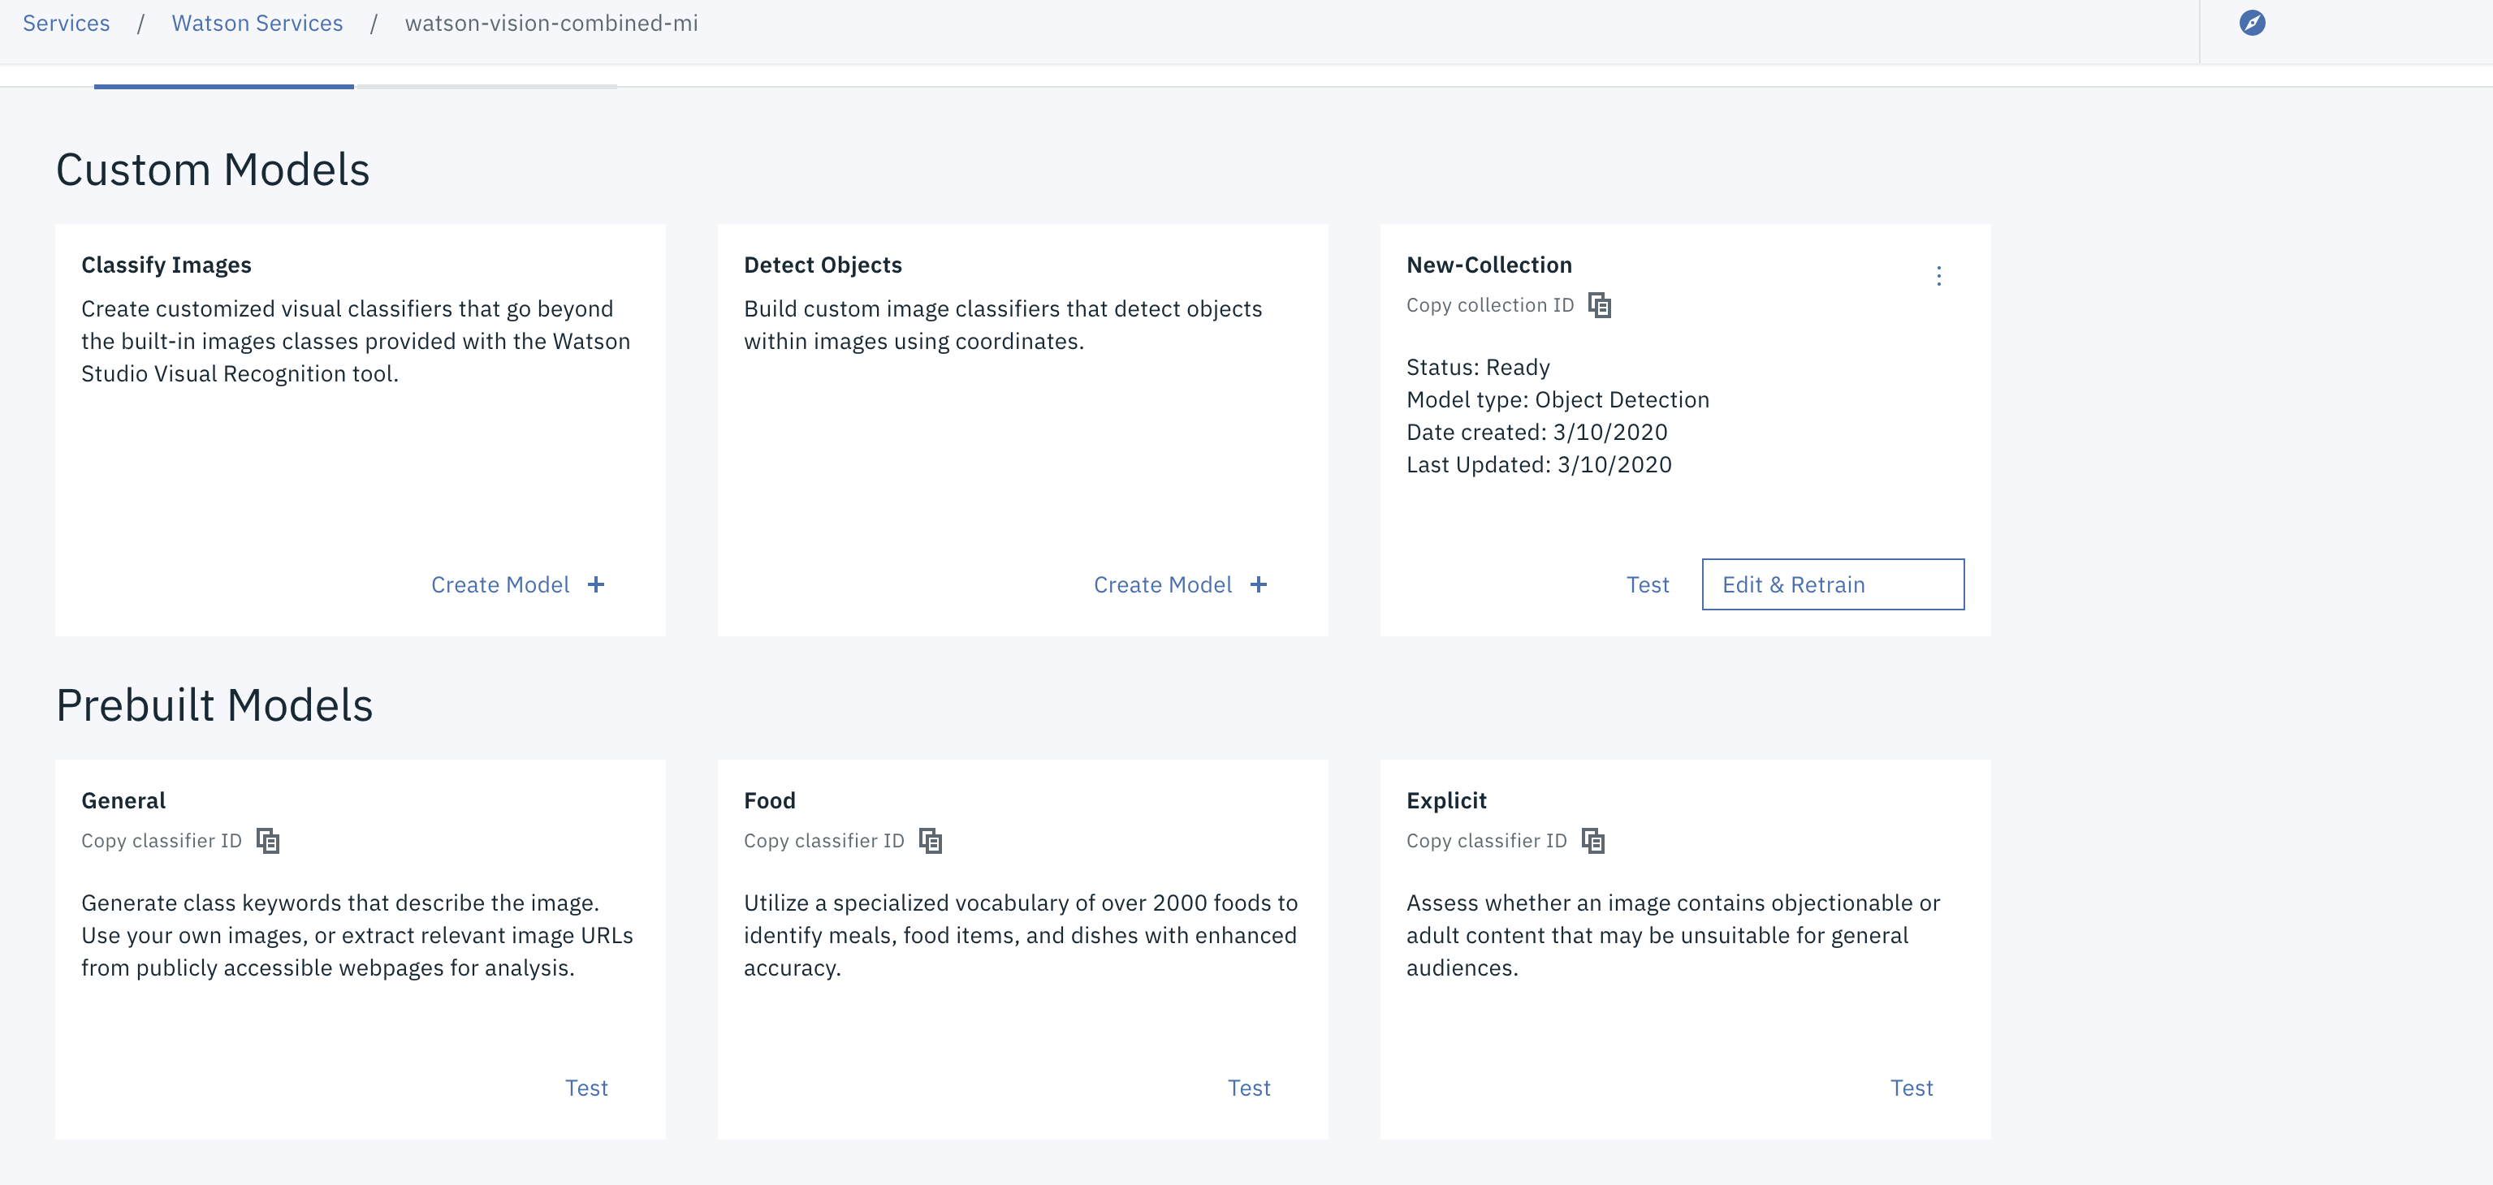Test the Explicit prebuilt model
Image resolution: width=2493 pixels, height=1185 pixels.
pos(1912,1088)
